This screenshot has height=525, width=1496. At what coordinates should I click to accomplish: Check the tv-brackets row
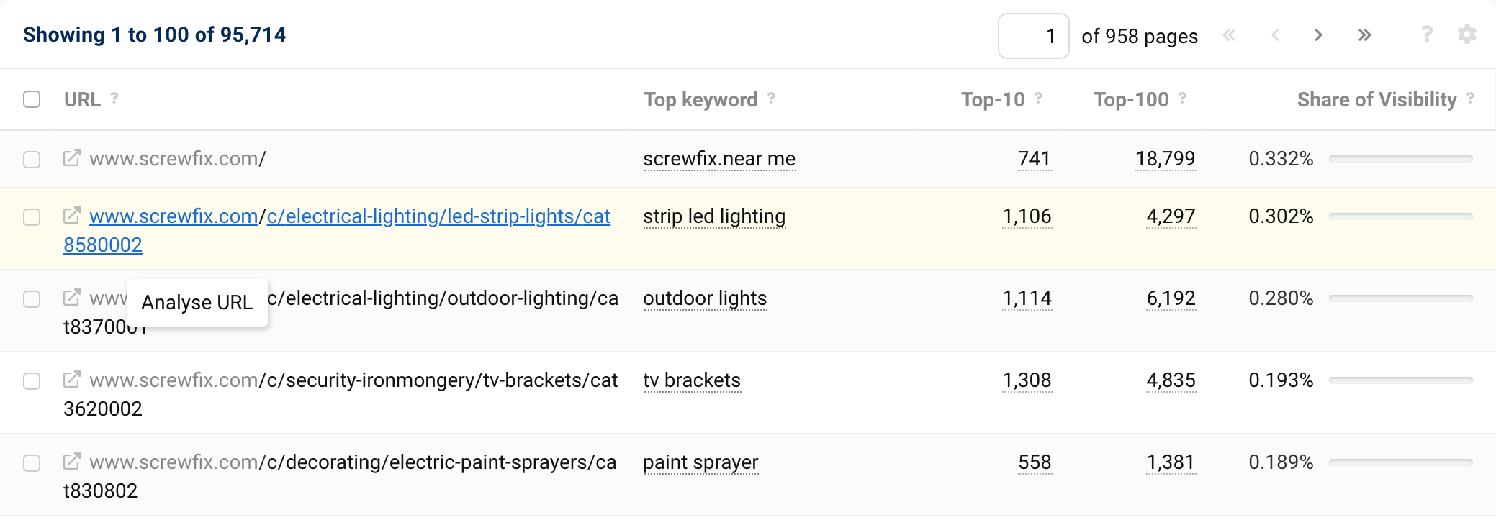tap(32, 380)
